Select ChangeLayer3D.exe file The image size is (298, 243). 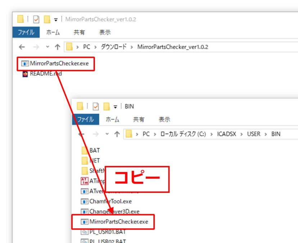pyautogui.click(x=114, y=211)
